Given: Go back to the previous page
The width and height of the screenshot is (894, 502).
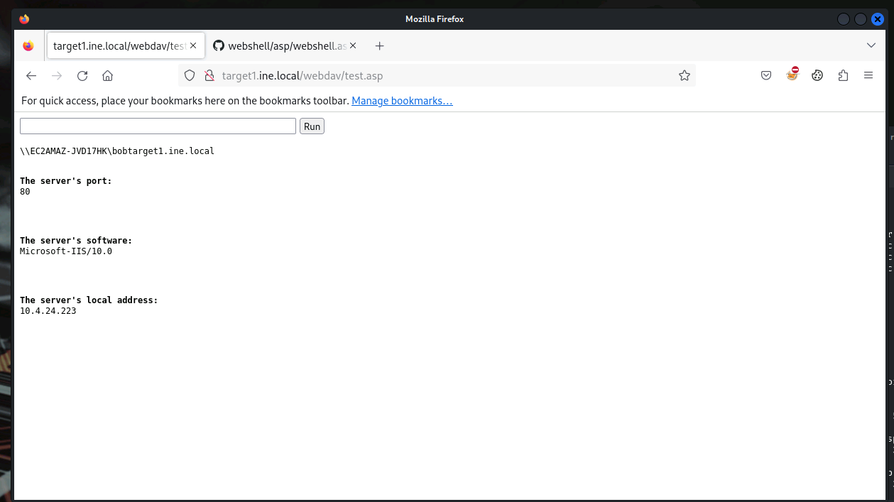Looking at the screenshot, I should click(31, 76).
